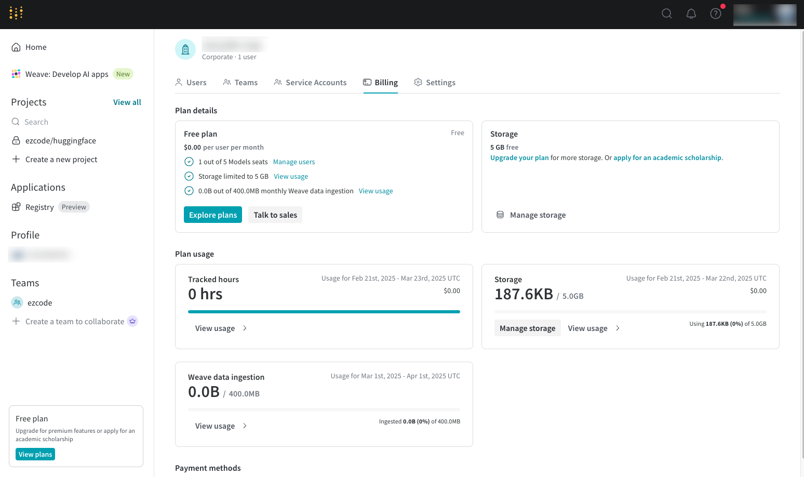
Task: Click View plans in sidebar card
Action: coord(35,454)
